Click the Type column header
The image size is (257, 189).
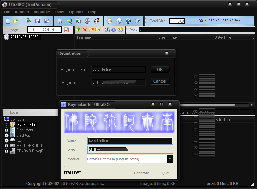click(173, 37)
